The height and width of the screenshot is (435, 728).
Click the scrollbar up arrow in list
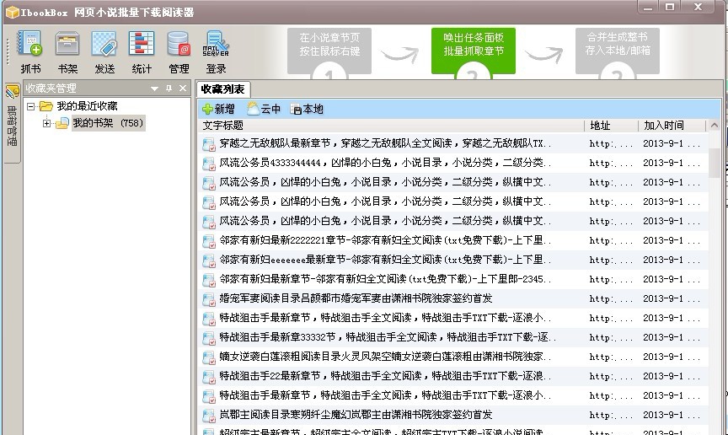[714, 126]
